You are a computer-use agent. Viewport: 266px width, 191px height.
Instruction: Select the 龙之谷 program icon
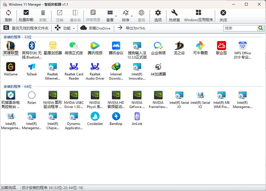click(179, 46)
